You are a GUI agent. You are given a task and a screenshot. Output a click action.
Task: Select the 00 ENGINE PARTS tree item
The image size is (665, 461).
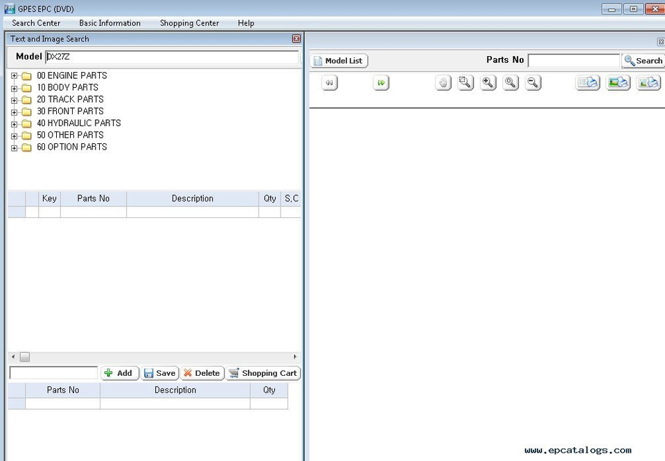tap(71, 75)
